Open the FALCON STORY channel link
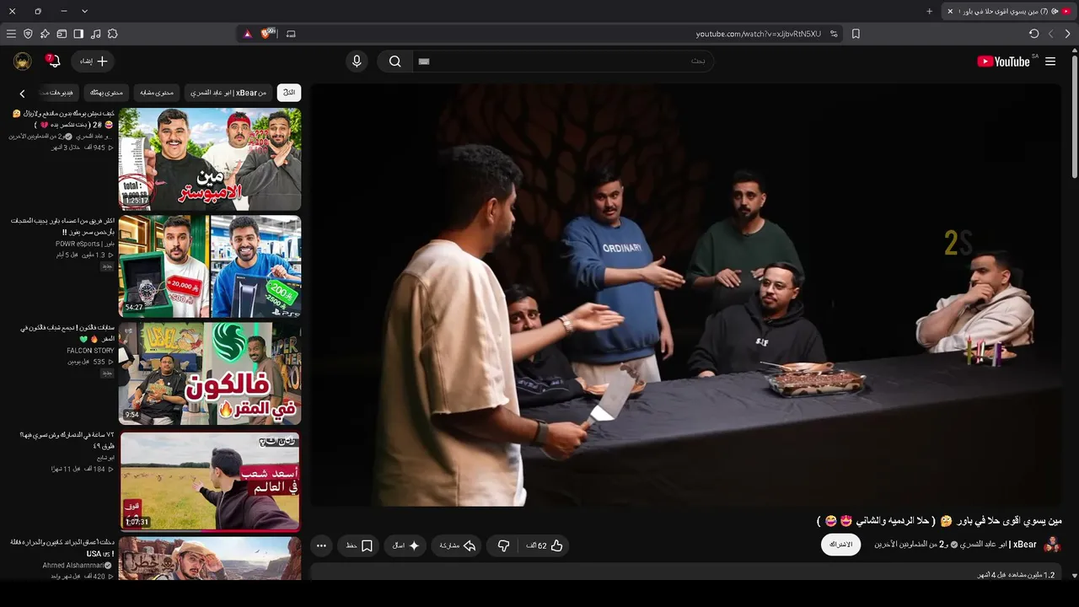The width and height of the screenshot is (1079, 607). 90,351
